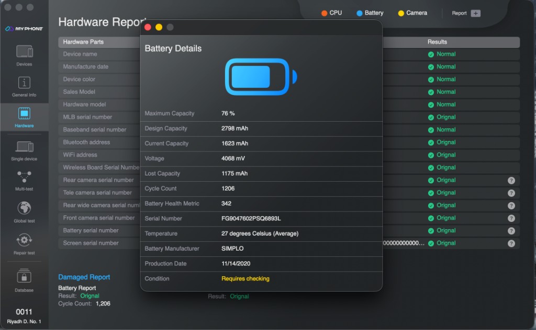The width and height of the screenshot is (536, 330).
Task: Minimize the Battery Details dialog
Action: click(159, 27)
